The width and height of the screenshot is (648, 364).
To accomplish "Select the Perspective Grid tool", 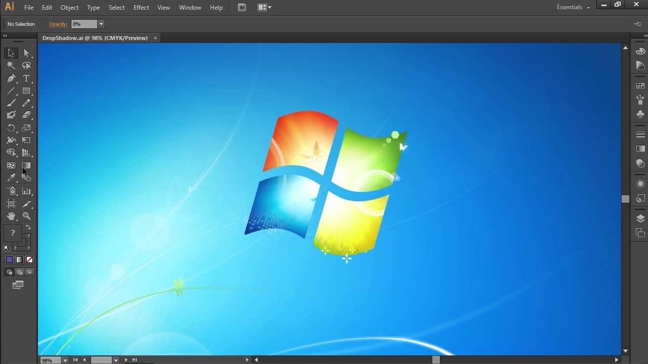I will coord(26,152).
